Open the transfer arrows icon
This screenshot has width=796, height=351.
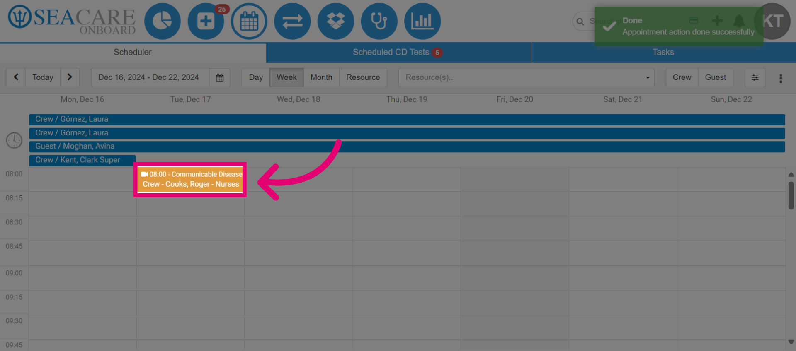pos(292,21)
